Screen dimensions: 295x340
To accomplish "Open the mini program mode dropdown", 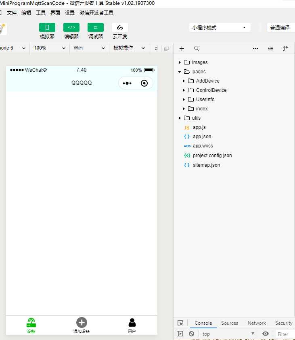I will [x=220, y=27].
